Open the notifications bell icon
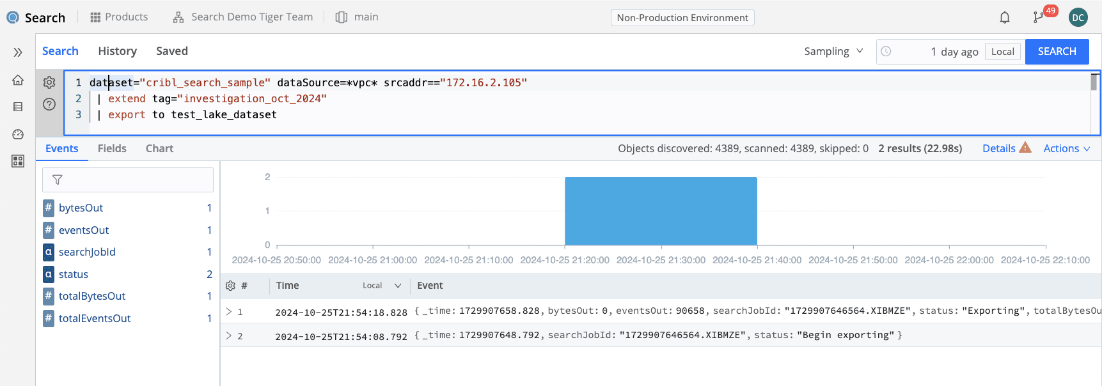Screen dimensions: 1102x386 point(1005,17)
